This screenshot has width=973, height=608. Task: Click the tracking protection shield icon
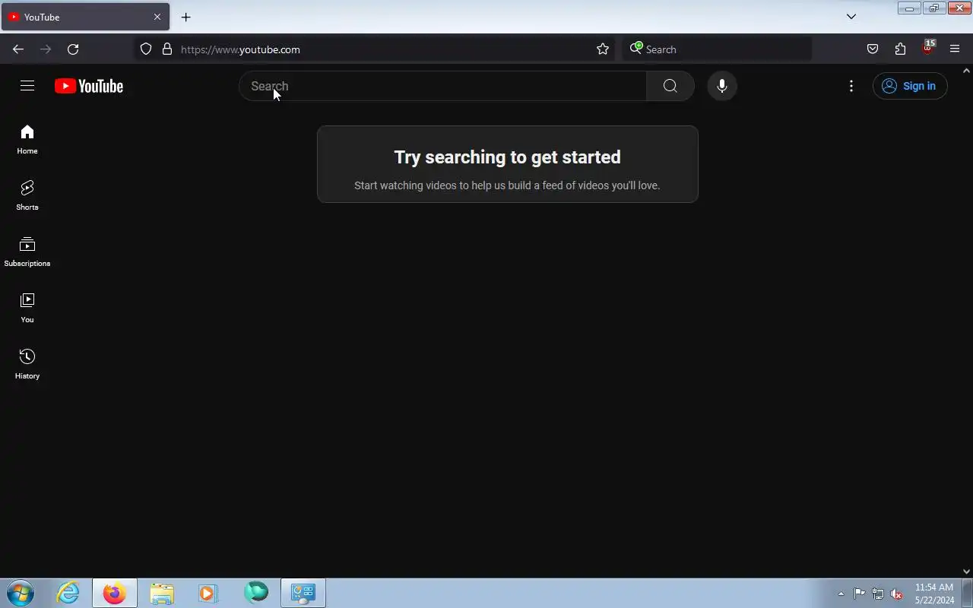point(146,49)
